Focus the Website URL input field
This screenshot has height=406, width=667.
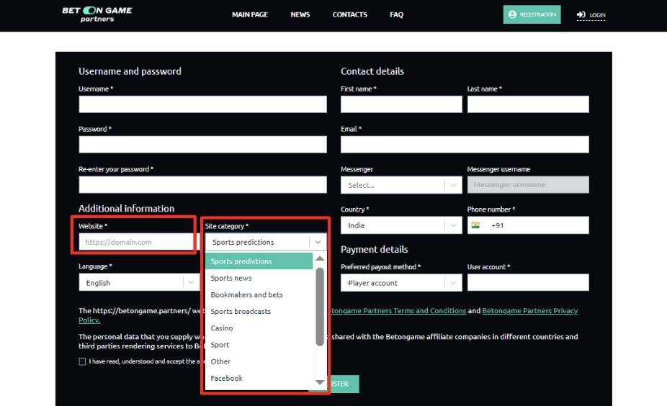click(135, 243)
